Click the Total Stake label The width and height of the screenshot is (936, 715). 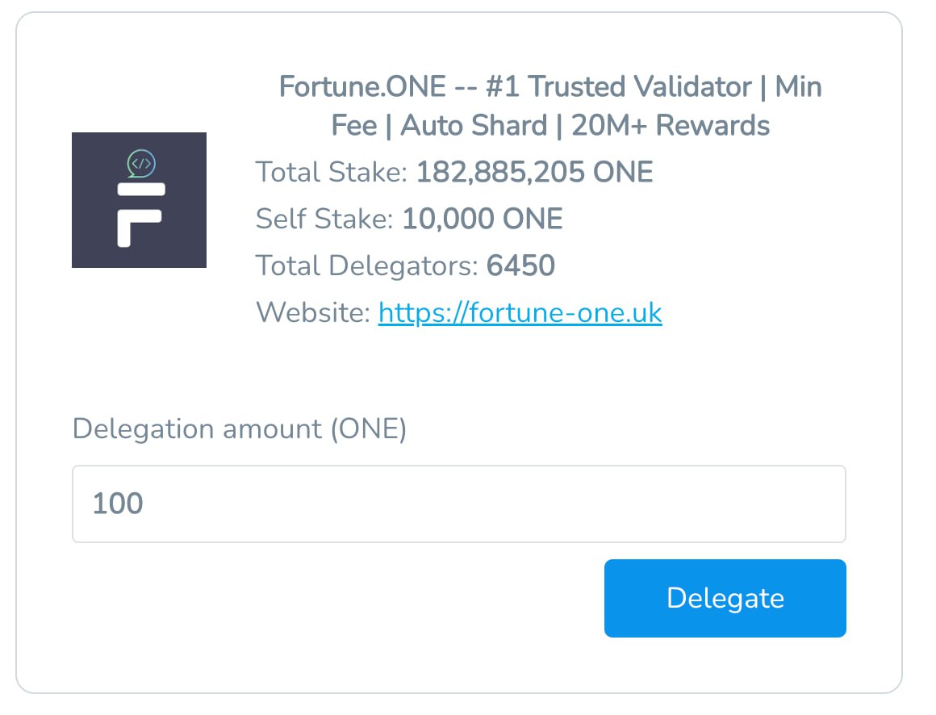click(332, 172)
